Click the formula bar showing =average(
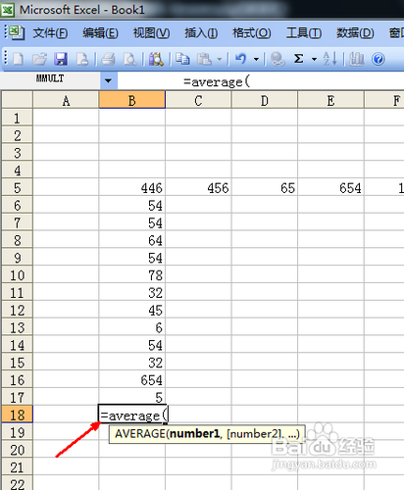404x490 pixels. [x=261, y=81]
